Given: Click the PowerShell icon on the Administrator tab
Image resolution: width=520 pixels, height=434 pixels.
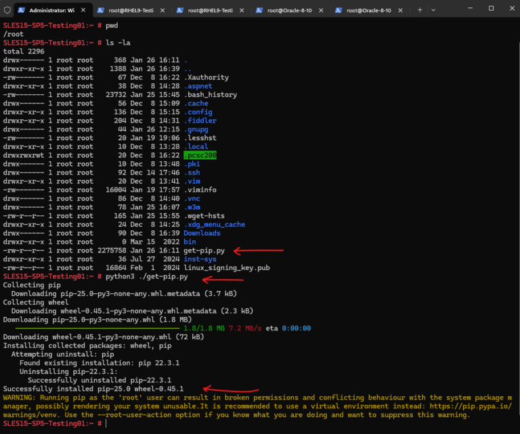Looking at the screenshot, I should pos(21,10).
